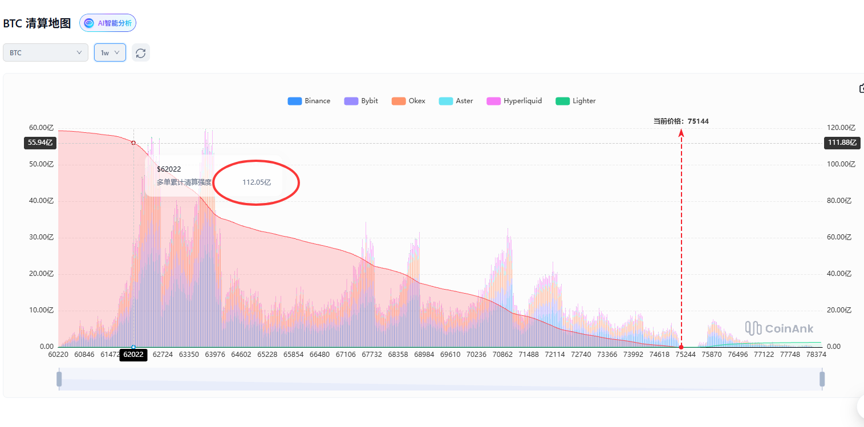Click the zoom range slider track
The height and width of the screenshot is (427, 864).
(440, 379)
